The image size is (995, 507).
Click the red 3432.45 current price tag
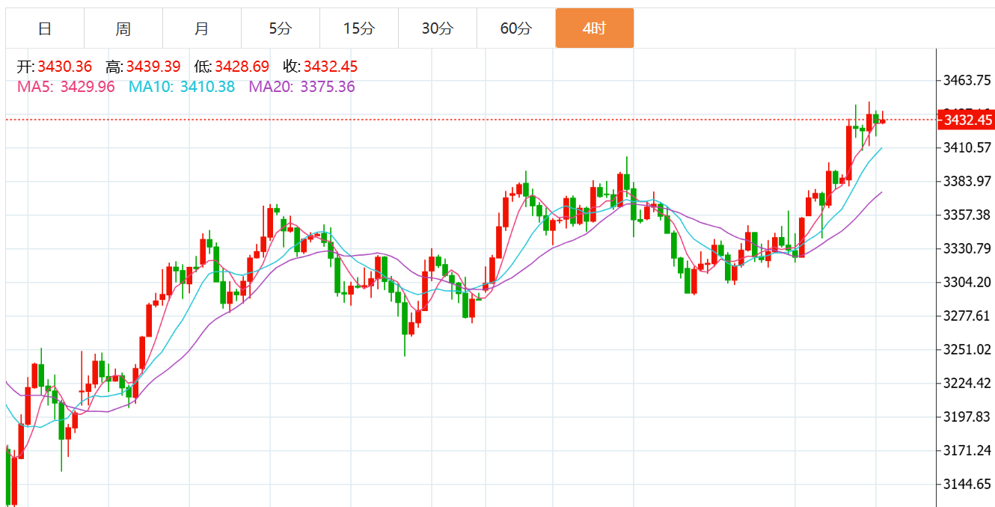[x=967, y=120]
